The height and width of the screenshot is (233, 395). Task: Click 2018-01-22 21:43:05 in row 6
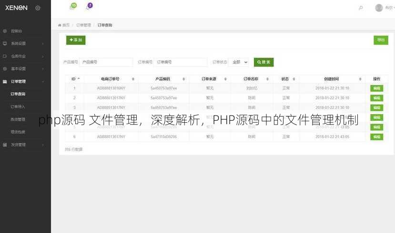tap(332, 137)
